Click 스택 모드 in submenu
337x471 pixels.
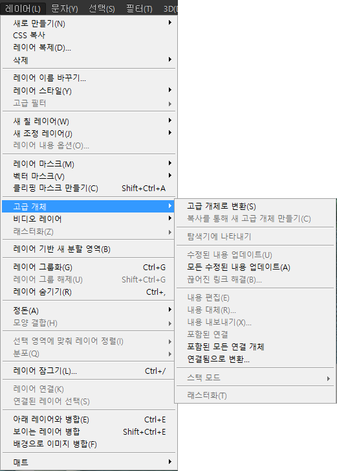point(255,378)
